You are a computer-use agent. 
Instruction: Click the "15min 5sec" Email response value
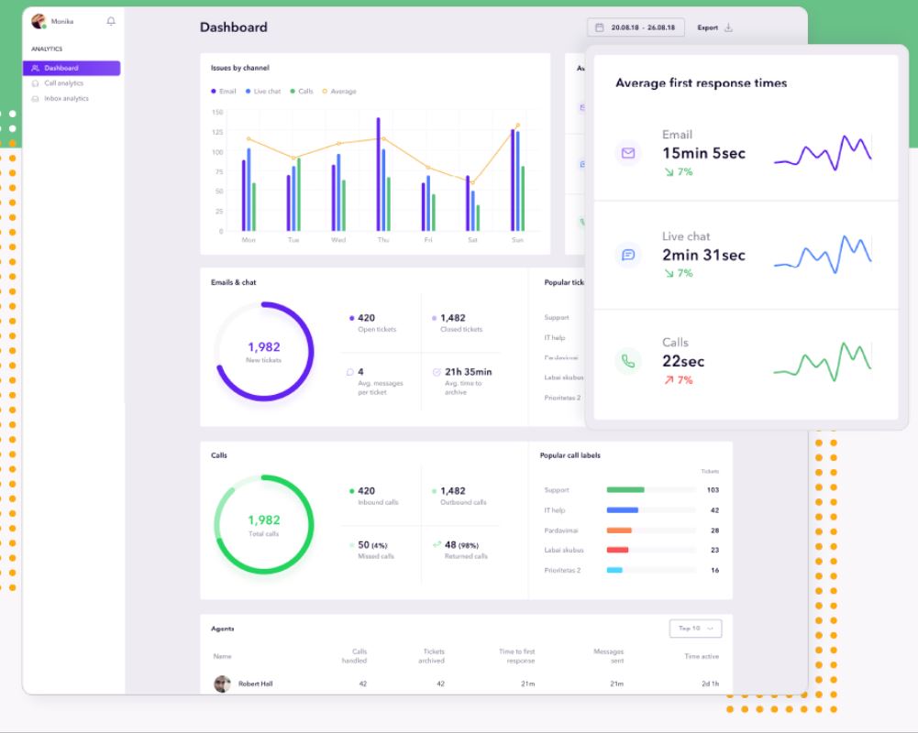[x=703, y=153]
